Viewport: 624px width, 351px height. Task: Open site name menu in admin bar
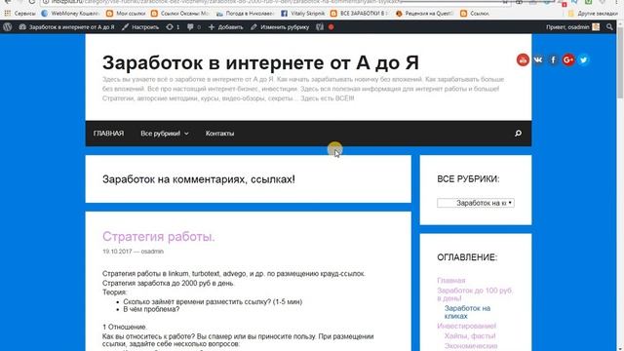pyautogui.click(x=67, y=27)
